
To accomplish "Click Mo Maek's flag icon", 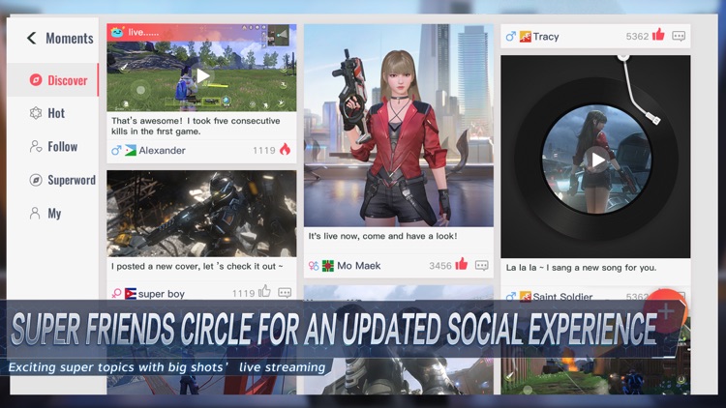I will (x=328, y=266).
